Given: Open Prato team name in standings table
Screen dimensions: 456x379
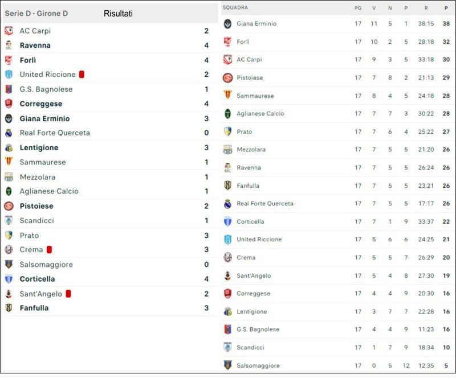Looking at the screenshot, I should click(245, 131).
